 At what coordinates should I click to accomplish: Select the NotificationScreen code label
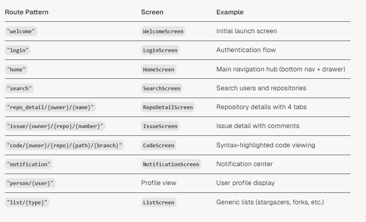pyautogui.click(x=171, y=164)
